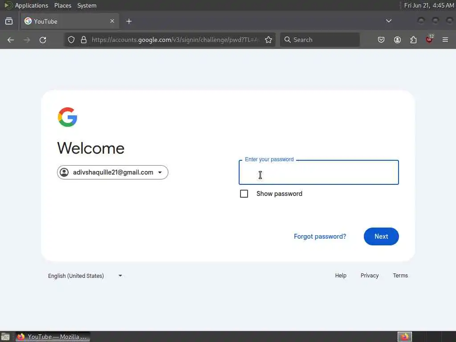
Task: Open the Extensions puzzle icon
Action: (x=413, y=40)
